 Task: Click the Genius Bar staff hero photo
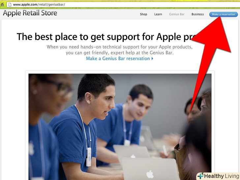tap(120, 127)
